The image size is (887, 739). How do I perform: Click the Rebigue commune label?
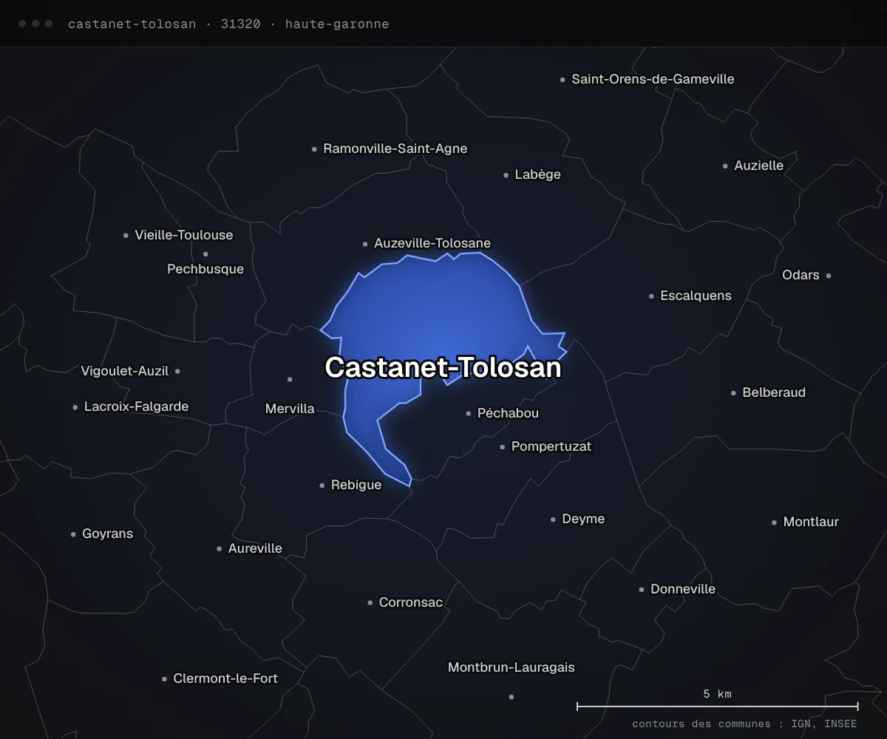click(x=356, y=485)
